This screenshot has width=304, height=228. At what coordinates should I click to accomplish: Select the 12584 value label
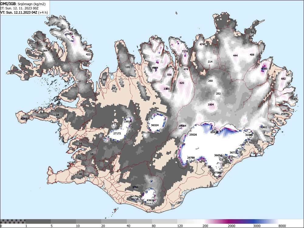182,126
